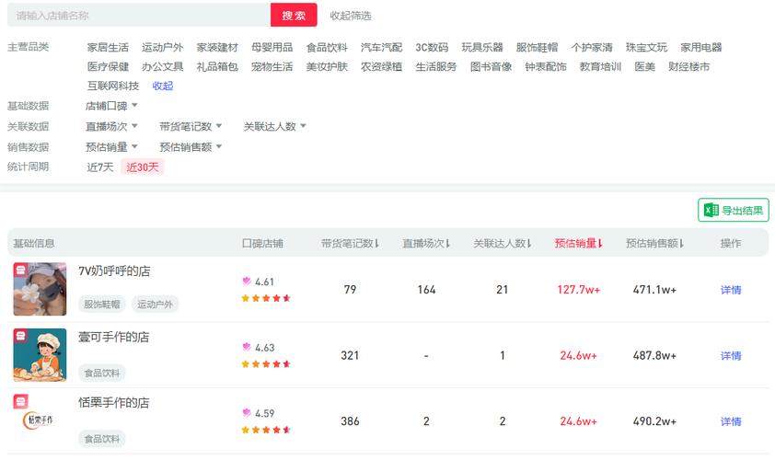The height and width of the screenshot is (460, 775).
Task: Choose the 美妆护肤 category
Action: tap(327, 66)
